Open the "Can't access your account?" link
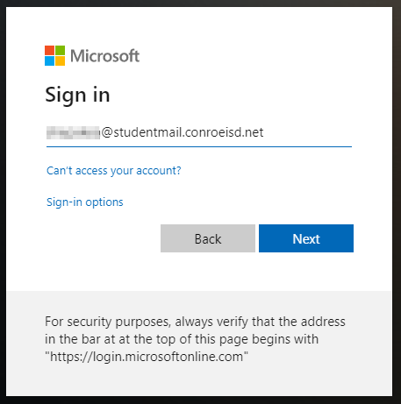401x404 pixels. [x=114, y=171]
